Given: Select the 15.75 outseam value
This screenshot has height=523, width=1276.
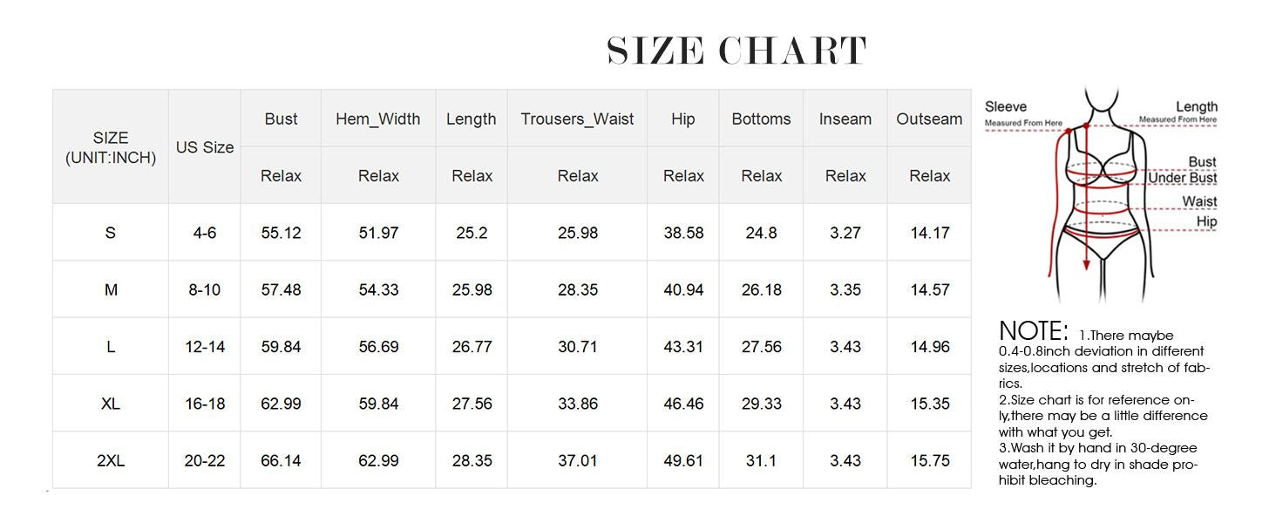Looking at the screenshot, I should [929, 461].
